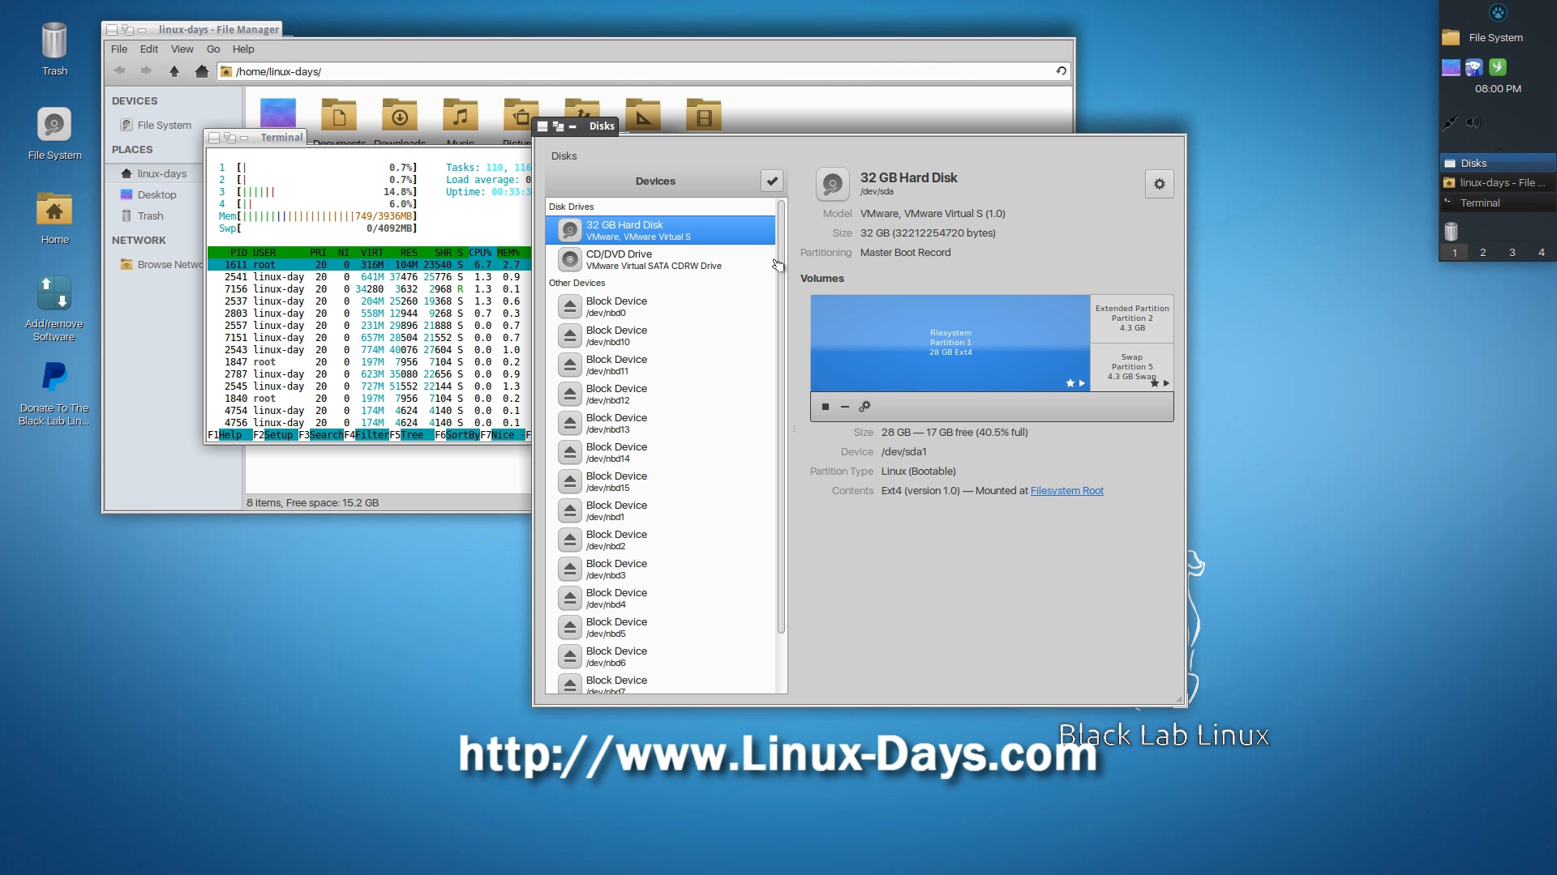Viewport: 1557px width, 875px height.
Task: Reload the File Manager location
Action: tap(1061, 71)
